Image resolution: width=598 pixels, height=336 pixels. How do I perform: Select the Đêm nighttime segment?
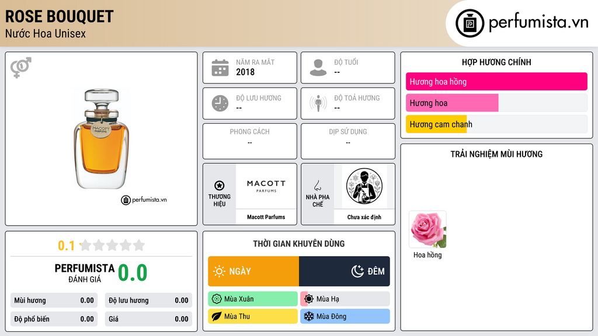coord(345,271)
